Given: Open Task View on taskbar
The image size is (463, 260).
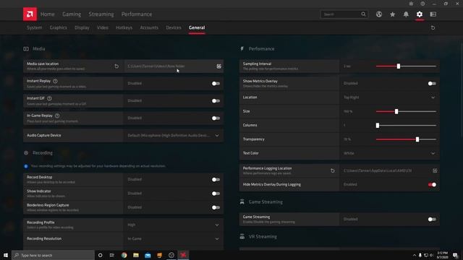Looking at the screenshot, I should point(112,255).
